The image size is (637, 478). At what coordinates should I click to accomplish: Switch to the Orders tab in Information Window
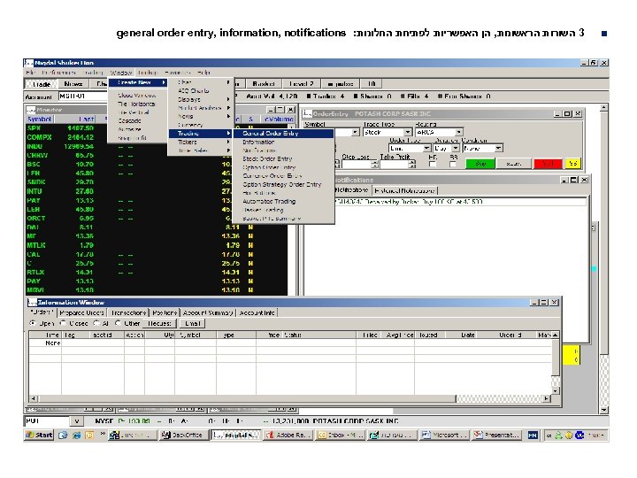[x=42, y=312]
